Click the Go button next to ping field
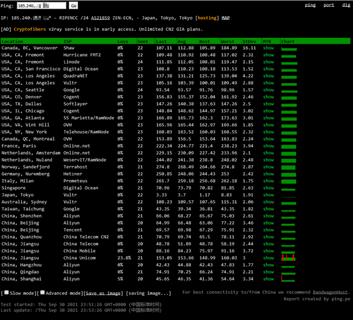This screenshot has height=320, width=353. click(73, 6)
